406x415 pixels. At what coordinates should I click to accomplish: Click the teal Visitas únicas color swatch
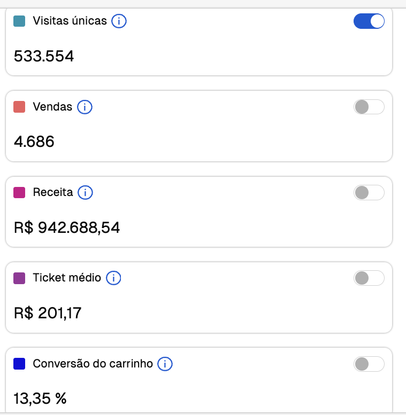(x=19, y=21)
